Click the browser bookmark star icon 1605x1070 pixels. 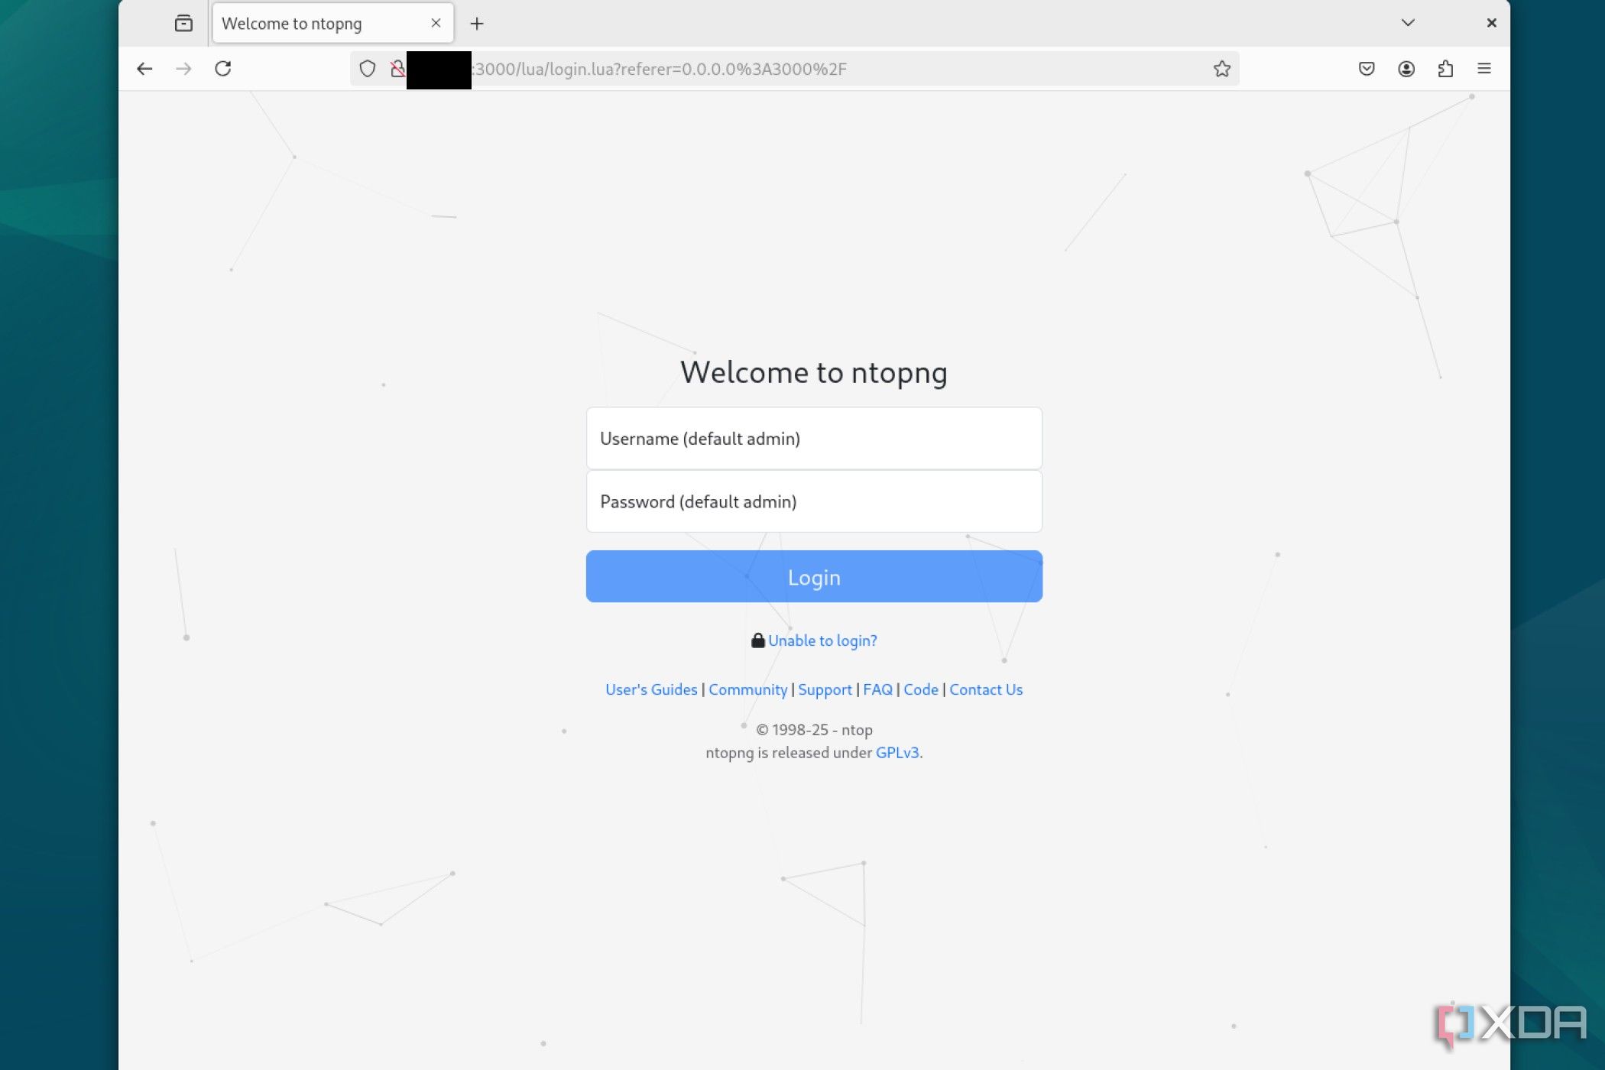pyautogui.click(x=1221, y=68)
